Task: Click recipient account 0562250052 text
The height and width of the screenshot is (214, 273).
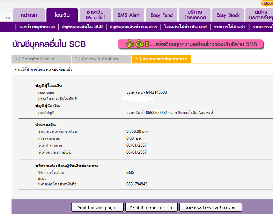Action: click(170, 113)
